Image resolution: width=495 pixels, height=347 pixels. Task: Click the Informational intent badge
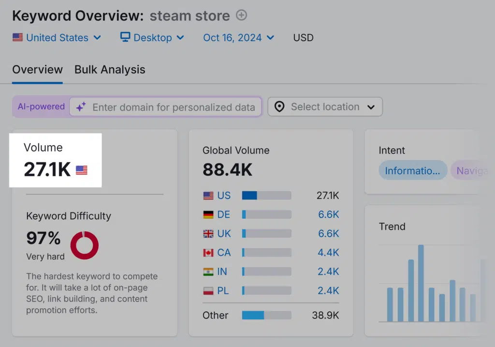click(x=412, y=170)
